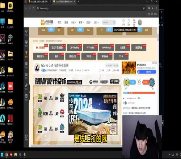Image resolution: width=181 pixels, height=159 pixels.
Task: Reload the page with the refresh icon
Action: click(33, 8)
